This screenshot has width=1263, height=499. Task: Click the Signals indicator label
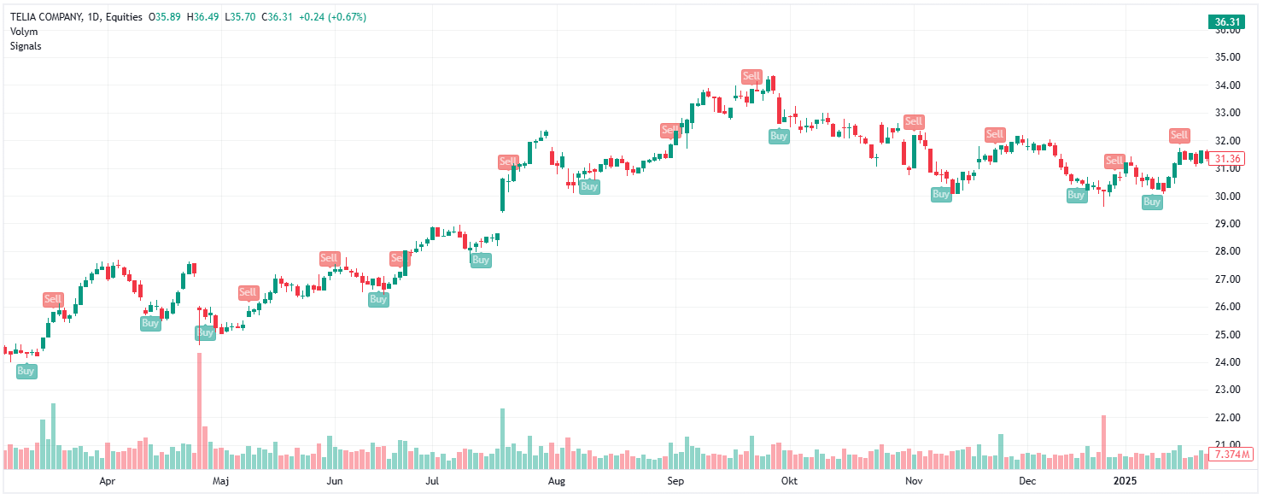pyautogui.click(x=26, y=46)
